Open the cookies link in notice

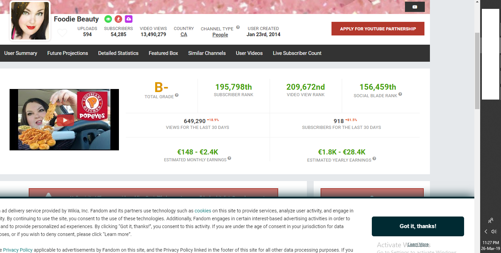click(203, 211)
